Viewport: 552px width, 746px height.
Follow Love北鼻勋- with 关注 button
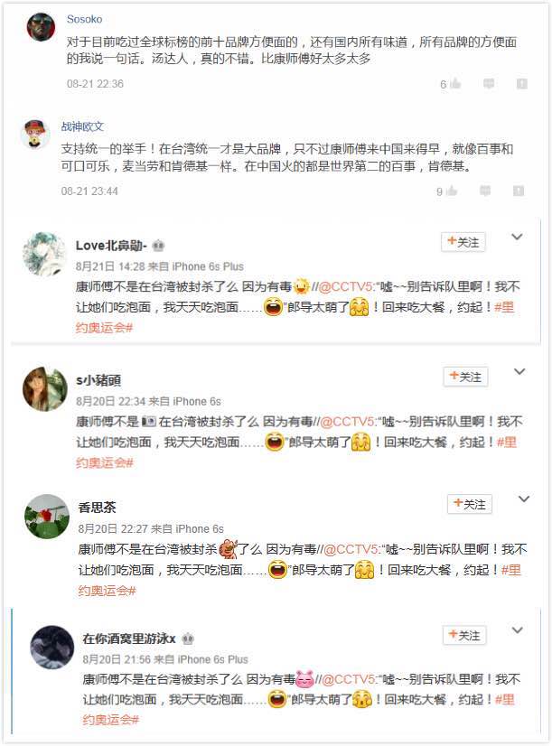coord(463,242)
